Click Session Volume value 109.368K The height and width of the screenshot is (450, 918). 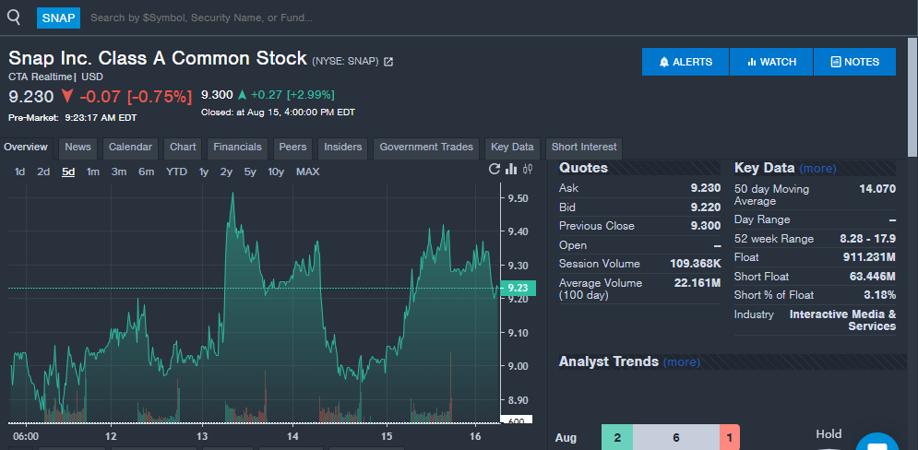[696, 264]
